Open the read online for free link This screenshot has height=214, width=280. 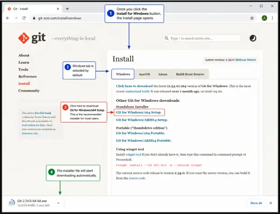coord(33,125)
